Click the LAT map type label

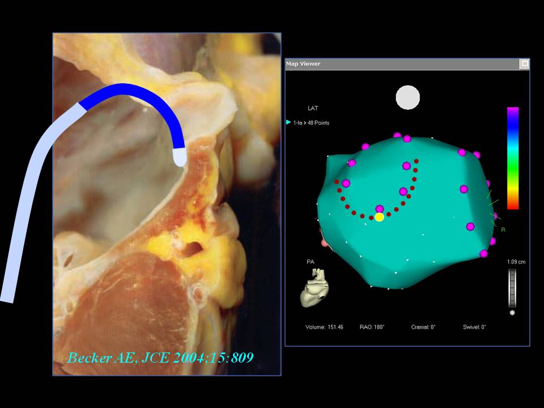[x=313, y=108]
